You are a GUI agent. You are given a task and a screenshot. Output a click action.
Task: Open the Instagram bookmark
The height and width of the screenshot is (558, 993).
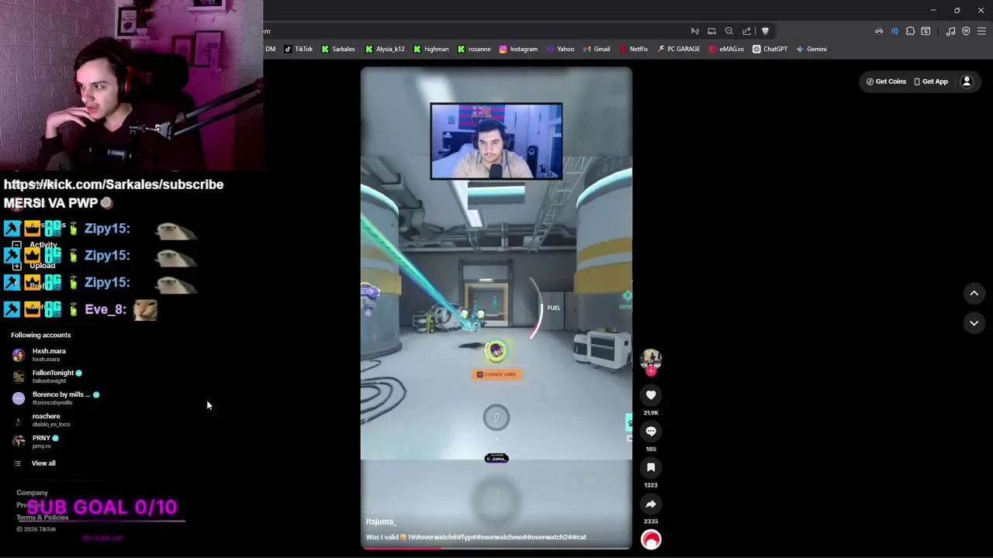(x=518, y=49)
